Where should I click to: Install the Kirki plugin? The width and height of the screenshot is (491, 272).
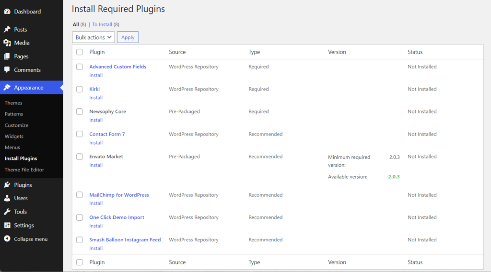96,98
